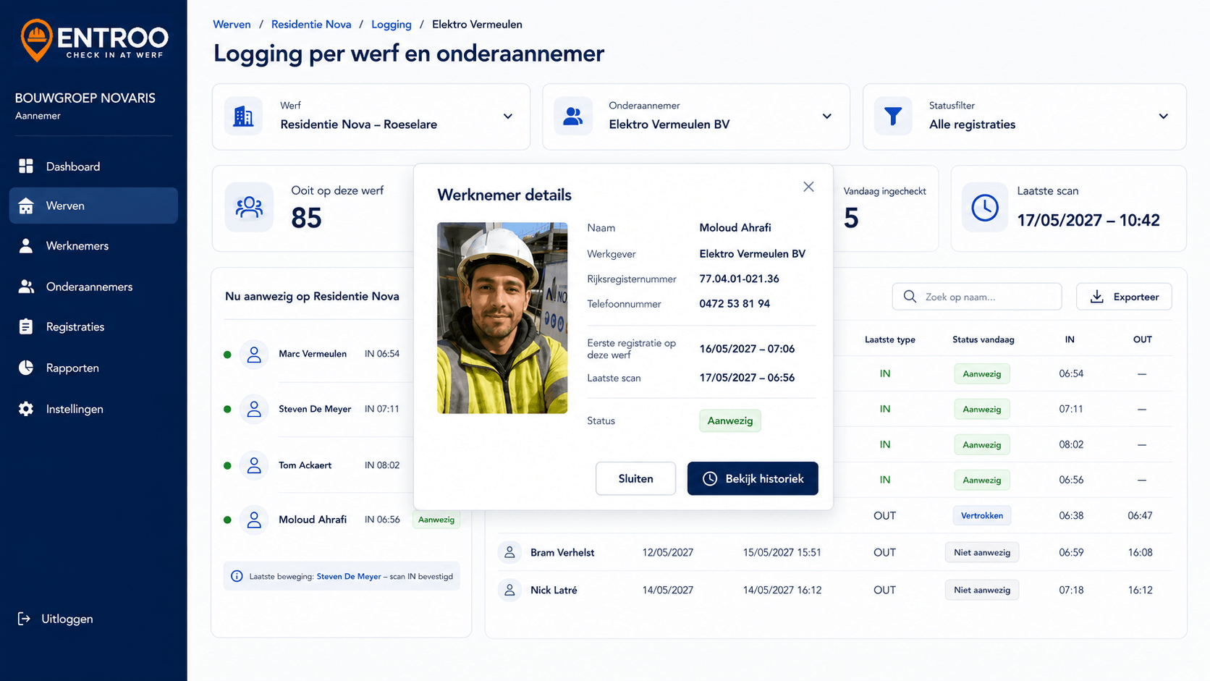Expand the Onderaannemer dropdown chevron
Viewport: 1210px width, 681px height.
point(826,117)
